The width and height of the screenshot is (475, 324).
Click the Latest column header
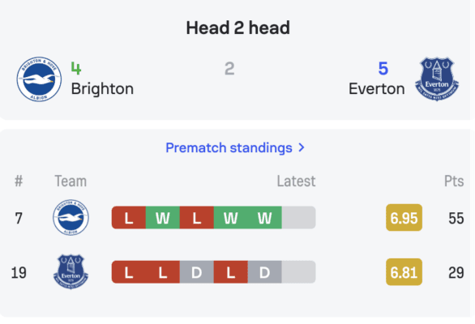point(297,181)
